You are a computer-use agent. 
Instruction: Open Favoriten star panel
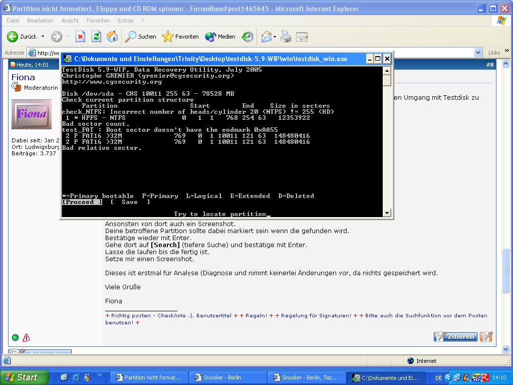180,37
